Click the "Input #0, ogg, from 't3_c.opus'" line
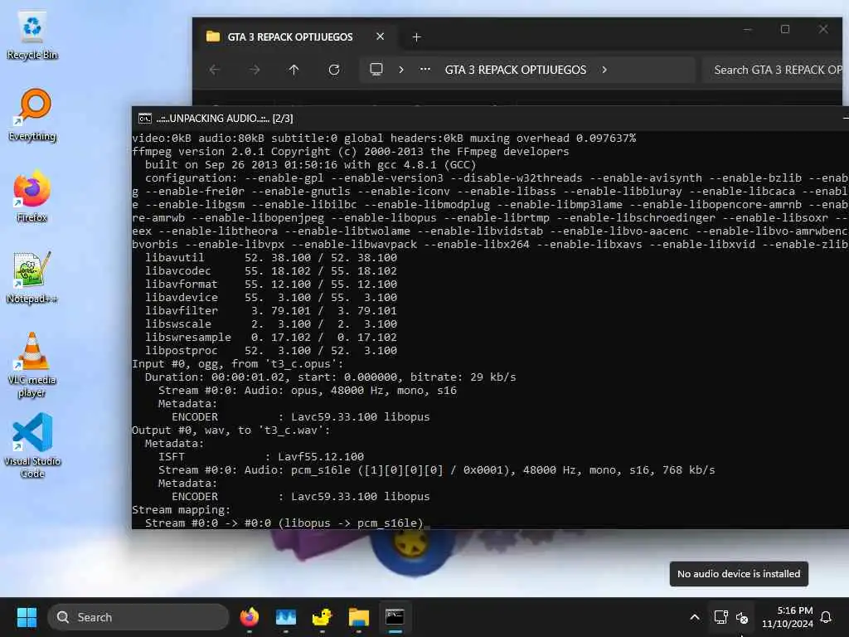 [237, 363]
